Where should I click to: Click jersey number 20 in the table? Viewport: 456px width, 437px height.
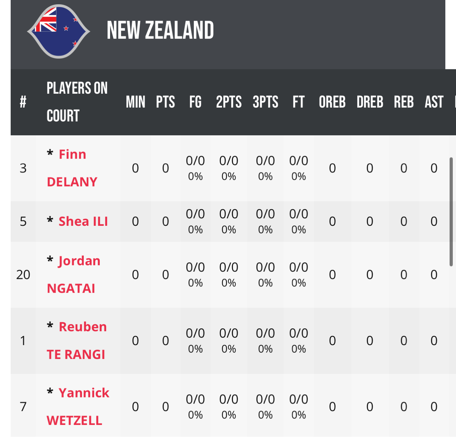coord(23,275)
